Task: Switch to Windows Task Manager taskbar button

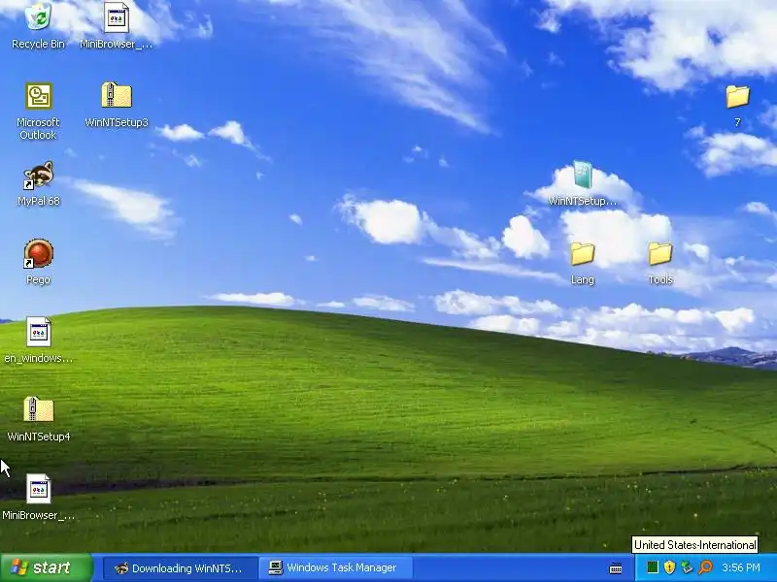Action: (x=335, y=568)
